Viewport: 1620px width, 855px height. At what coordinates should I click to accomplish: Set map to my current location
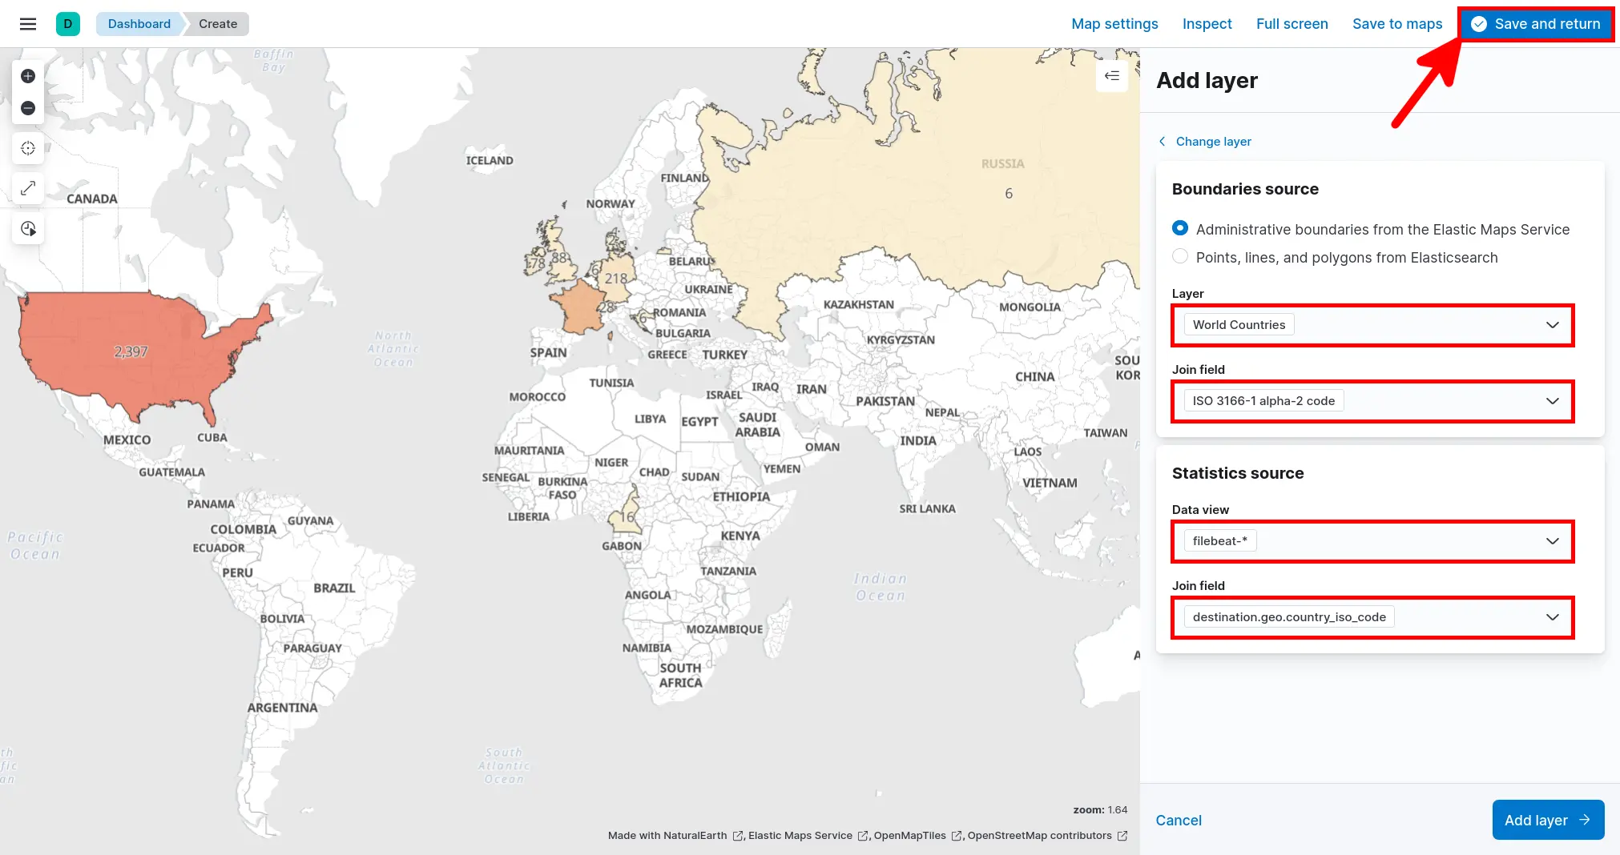click(x=28, y=148)
